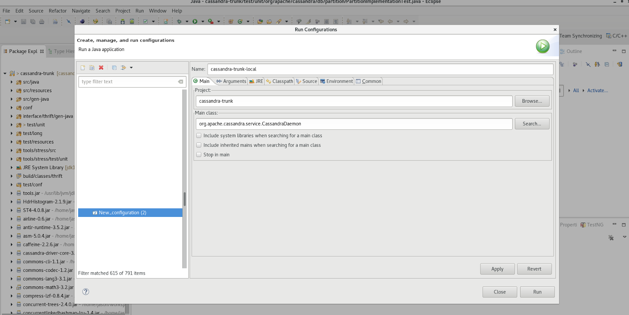Switch to the Environment tab

point(337,81)
